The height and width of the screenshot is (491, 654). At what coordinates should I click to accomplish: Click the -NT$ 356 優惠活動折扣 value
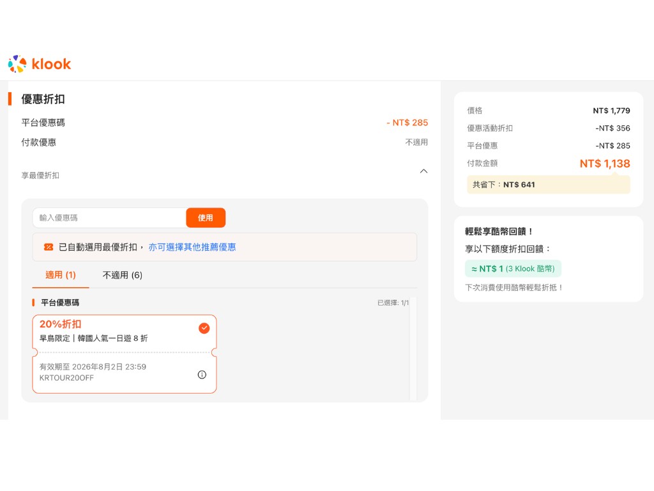tap(612, 128)
